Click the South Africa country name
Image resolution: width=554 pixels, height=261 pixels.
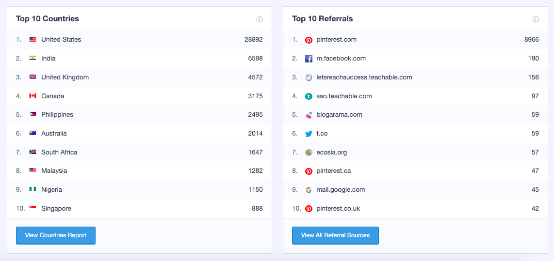pos(59,153)
